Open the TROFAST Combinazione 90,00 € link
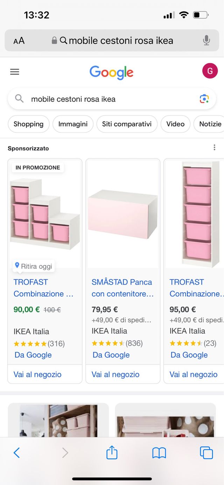Screen dimensions: 224x485 [43, 288]
